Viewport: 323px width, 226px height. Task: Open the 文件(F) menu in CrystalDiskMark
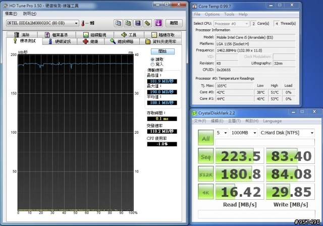click(200, 121)
